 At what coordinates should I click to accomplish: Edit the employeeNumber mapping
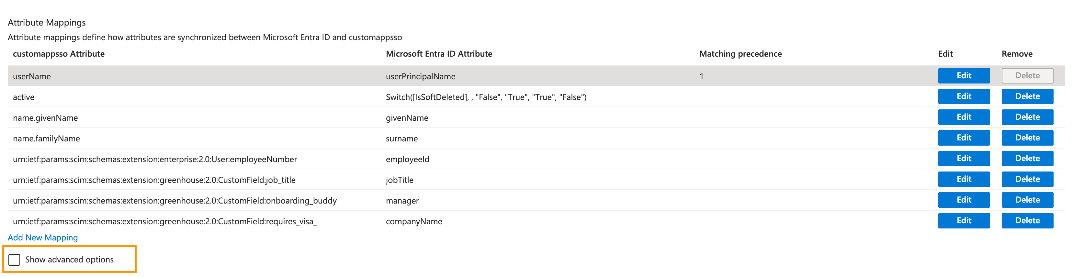964,159
